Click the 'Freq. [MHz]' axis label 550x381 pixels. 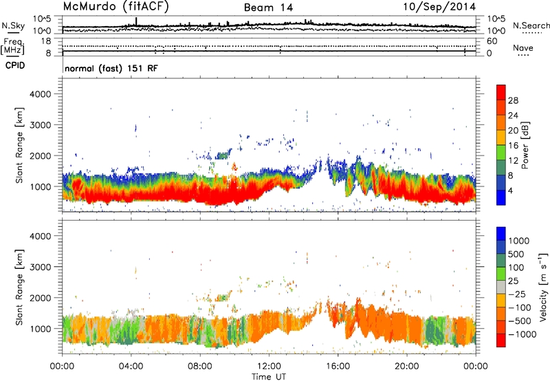click(12, 47)
